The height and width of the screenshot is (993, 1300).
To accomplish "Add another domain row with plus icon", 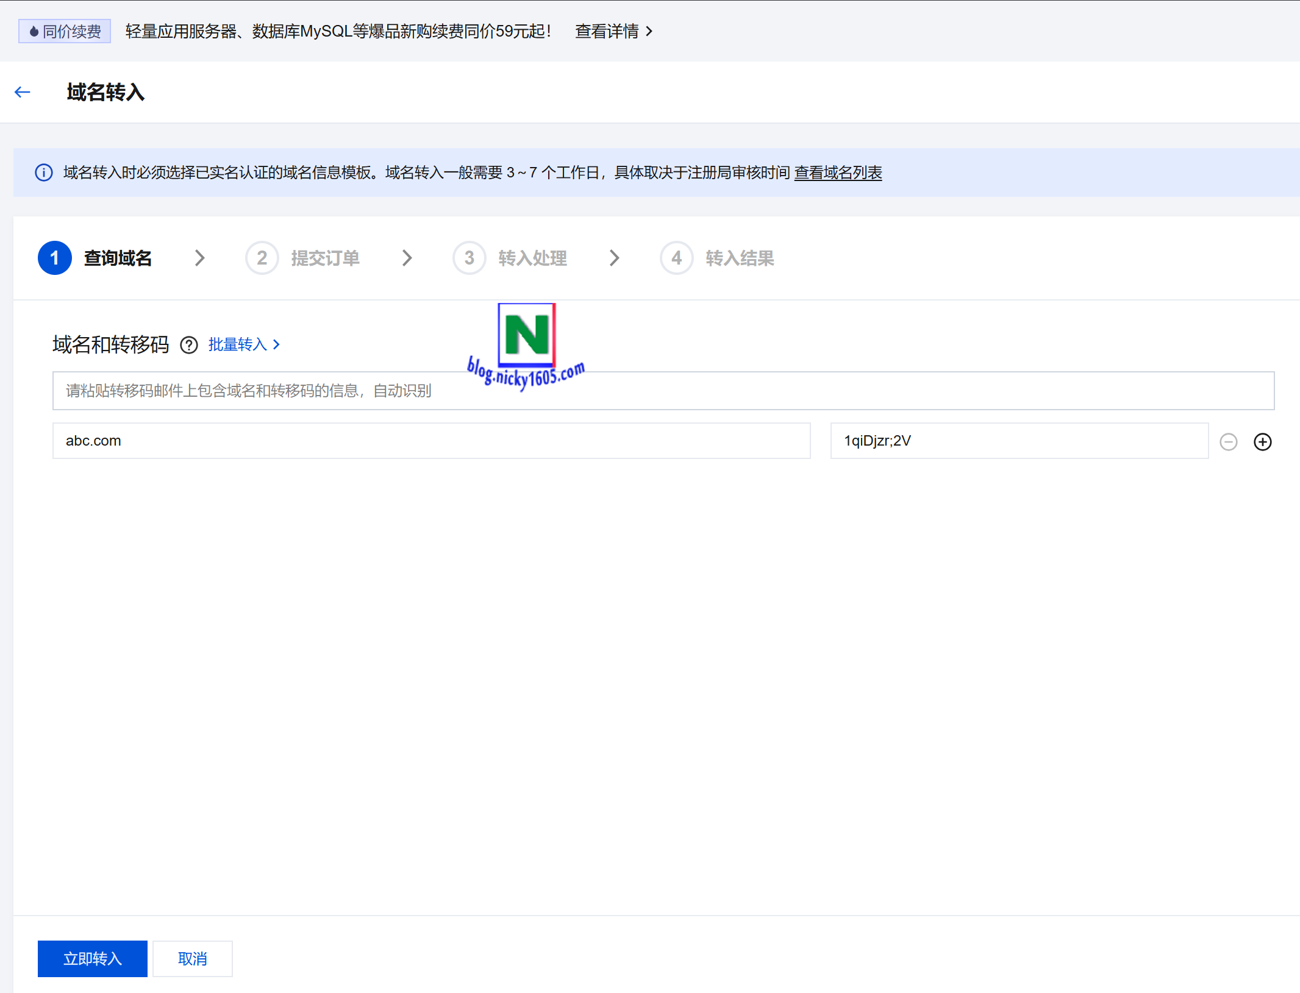I will 1262,441.
